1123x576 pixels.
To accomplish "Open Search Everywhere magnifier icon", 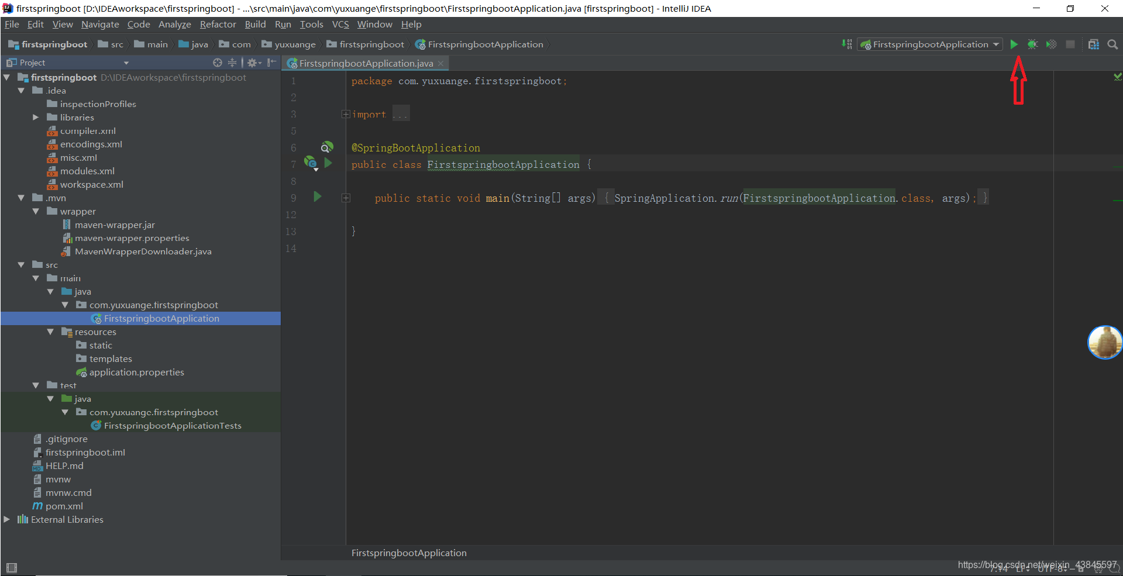I will point(1112,44).
